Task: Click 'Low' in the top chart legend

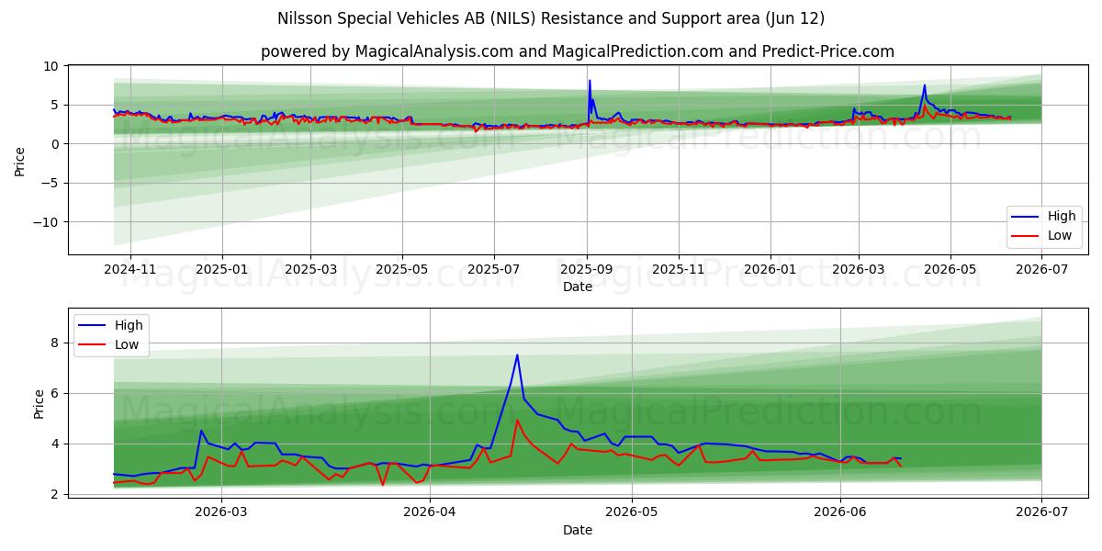Action: coord(1061,235)
